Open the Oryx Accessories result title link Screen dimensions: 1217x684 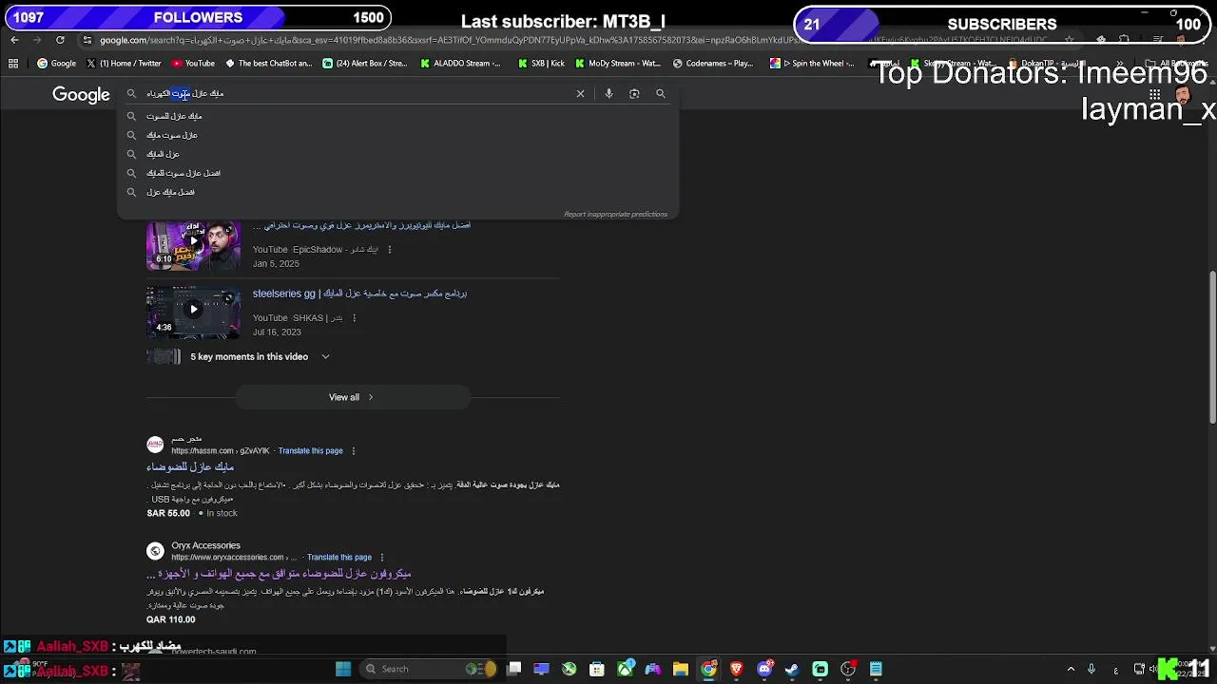tap(279, 574)
